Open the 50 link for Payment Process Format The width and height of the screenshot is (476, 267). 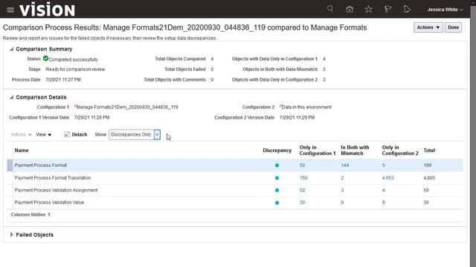tap(302, 165)
